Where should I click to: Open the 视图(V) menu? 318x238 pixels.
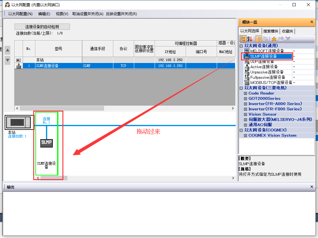[62, 14]
